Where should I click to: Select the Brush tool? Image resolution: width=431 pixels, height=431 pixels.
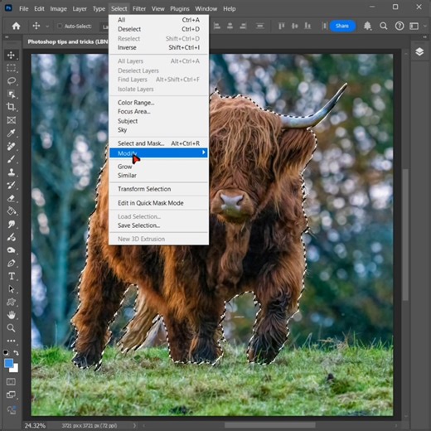11,159
